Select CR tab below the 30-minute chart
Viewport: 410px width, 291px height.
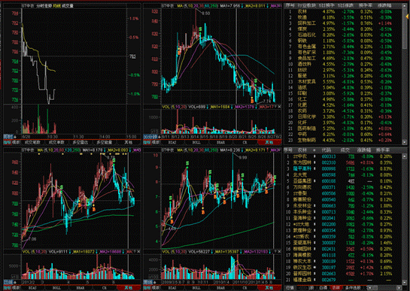pos(244,143)
